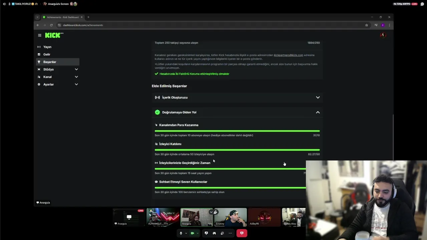
Task: Select the Anarguia live screen share thumbnail
Action: click(129, 217)
